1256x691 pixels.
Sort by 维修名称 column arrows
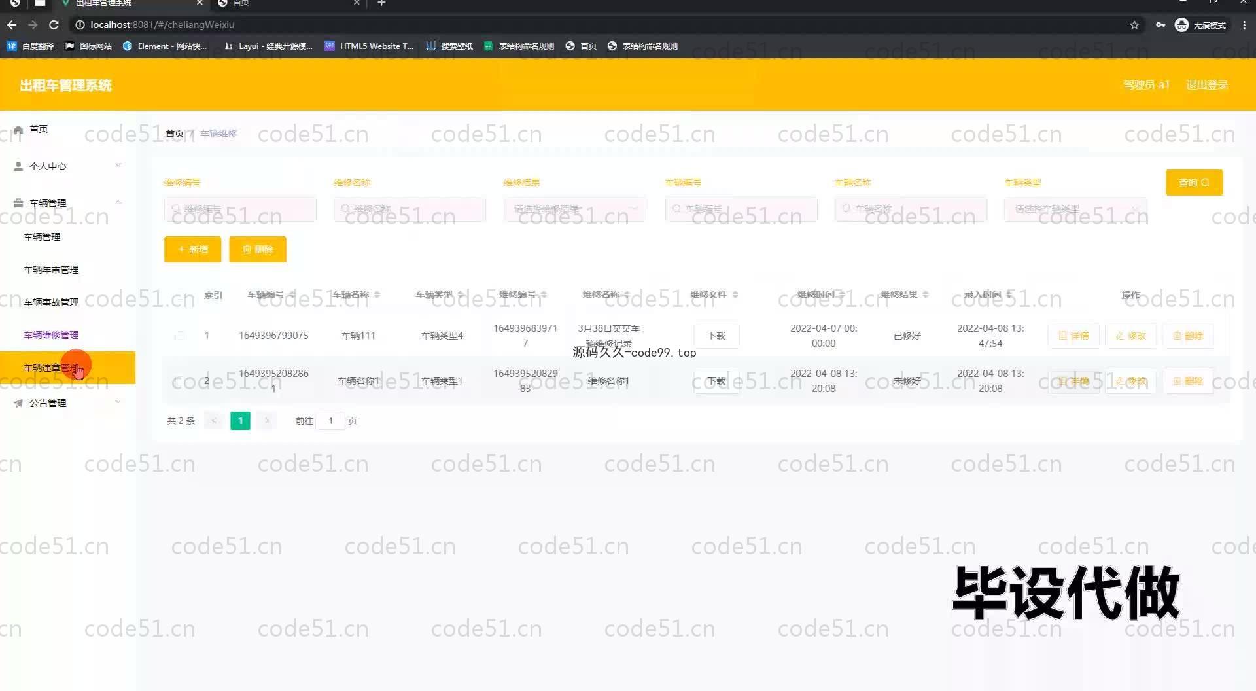point(627,295)
